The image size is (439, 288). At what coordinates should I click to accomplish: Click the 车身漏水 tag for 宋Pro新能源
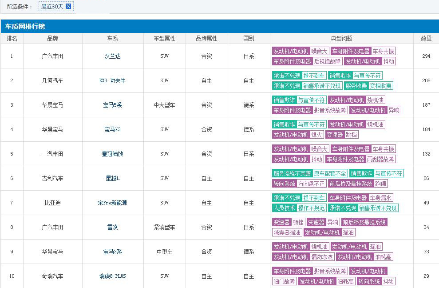tap(381, 198)
